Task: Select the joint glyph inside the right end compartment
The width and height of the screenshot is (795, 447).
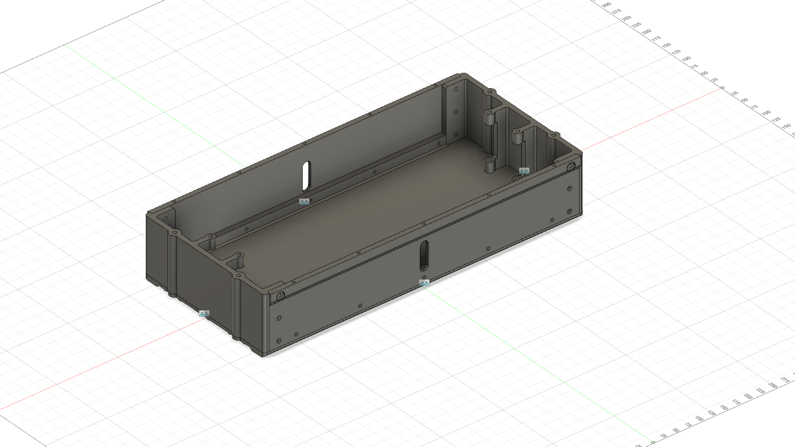Action: click(x=524, y=171)
